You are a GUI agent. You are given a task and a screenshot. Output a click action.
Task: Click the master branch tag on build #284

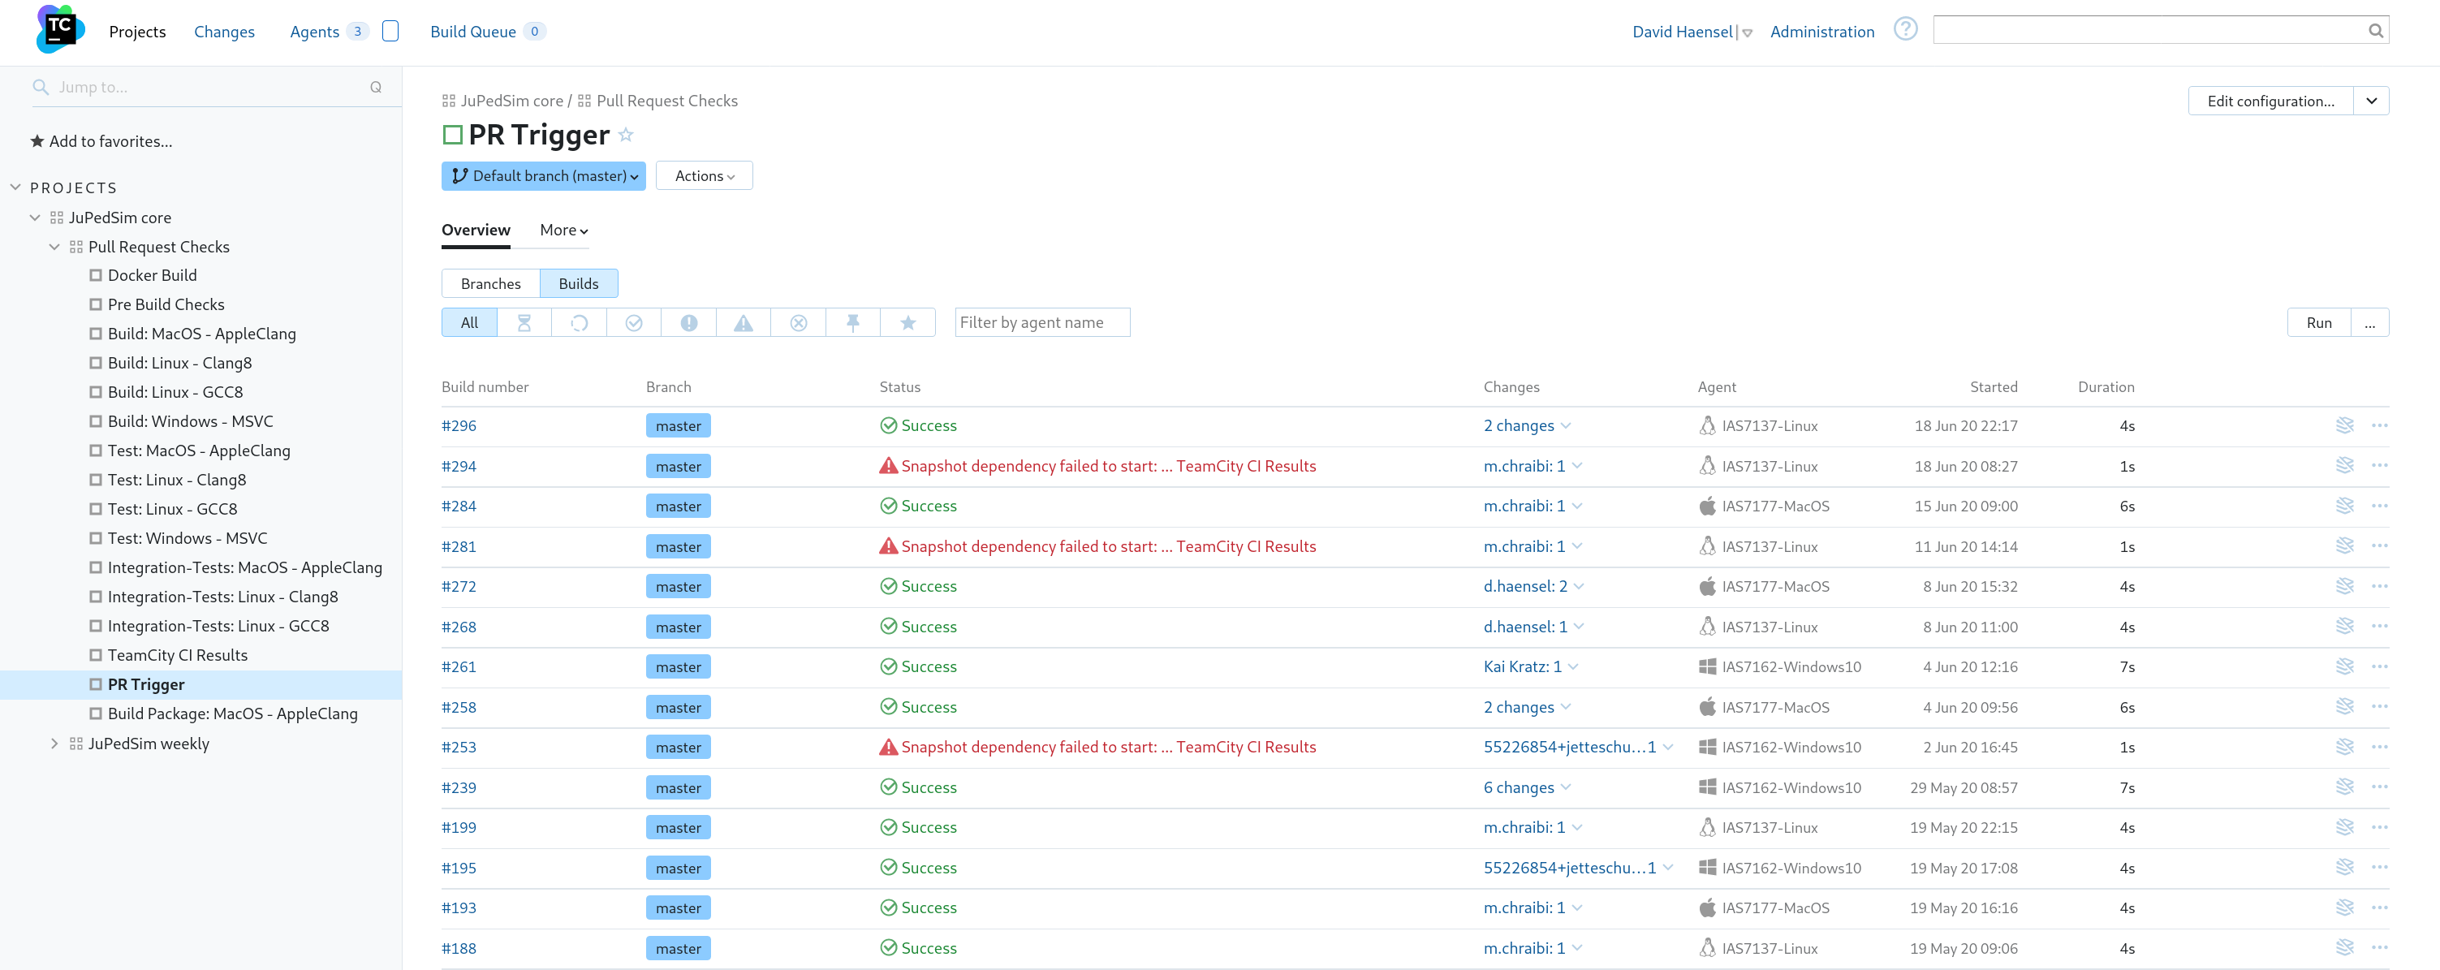[x=679, y=506]
